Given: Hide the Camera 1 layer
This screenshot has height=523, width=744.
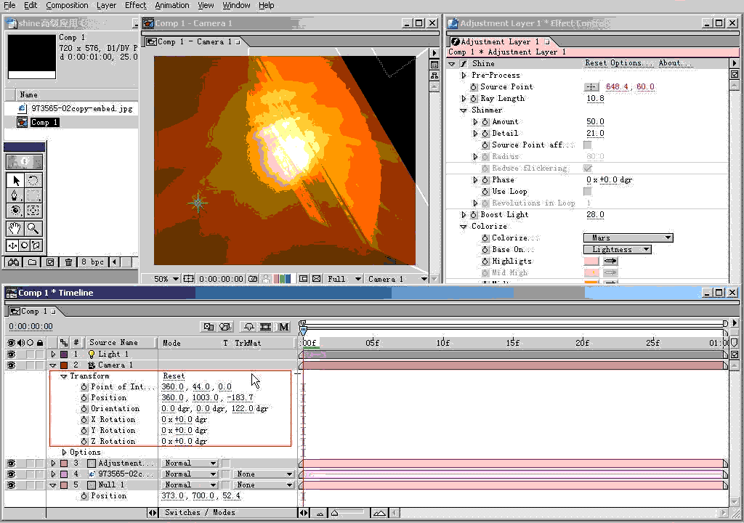Looking at the screenshot, I should [11, 365].
